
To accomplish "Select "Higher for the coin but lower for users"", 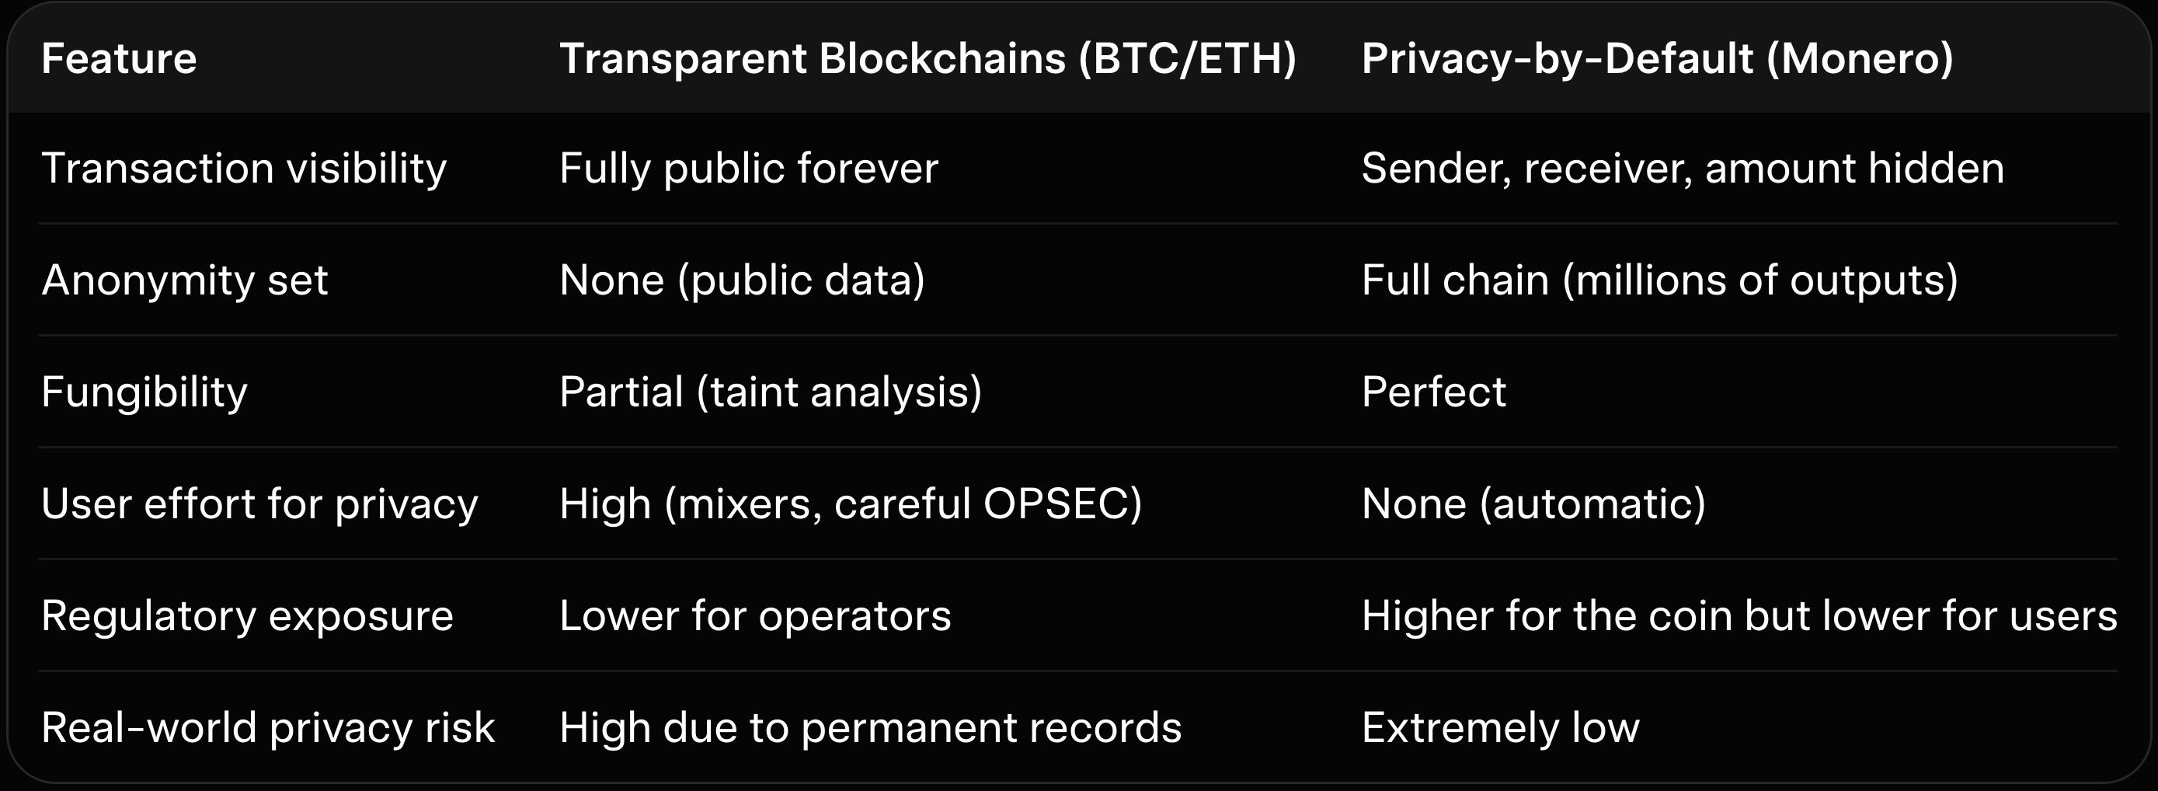I will [1739, 616].
